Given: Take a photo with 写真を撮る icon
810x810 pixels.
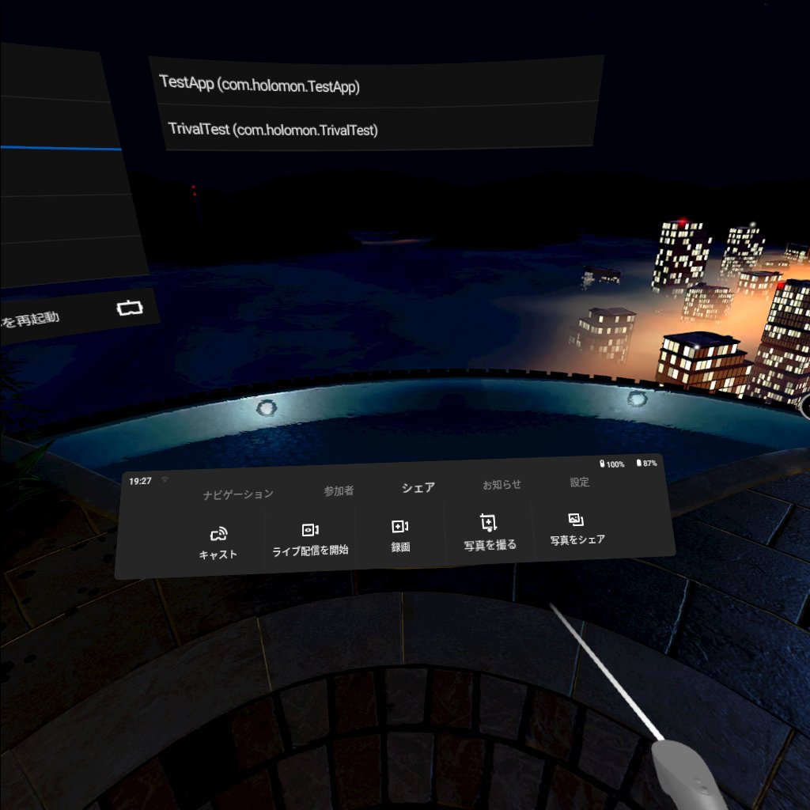Looking at the screenshot, I should (x=489, y=522).
